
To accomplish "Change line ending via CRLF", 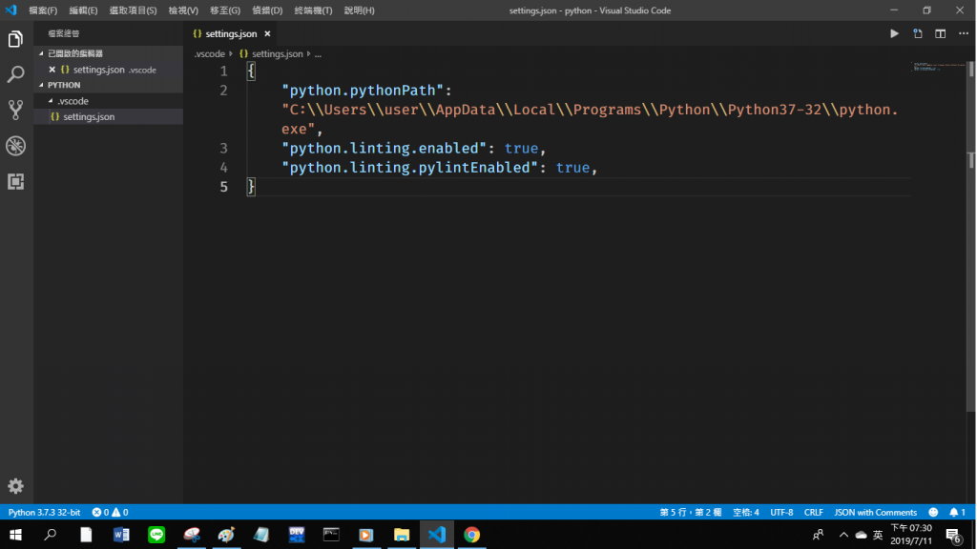I will point(813,512).
